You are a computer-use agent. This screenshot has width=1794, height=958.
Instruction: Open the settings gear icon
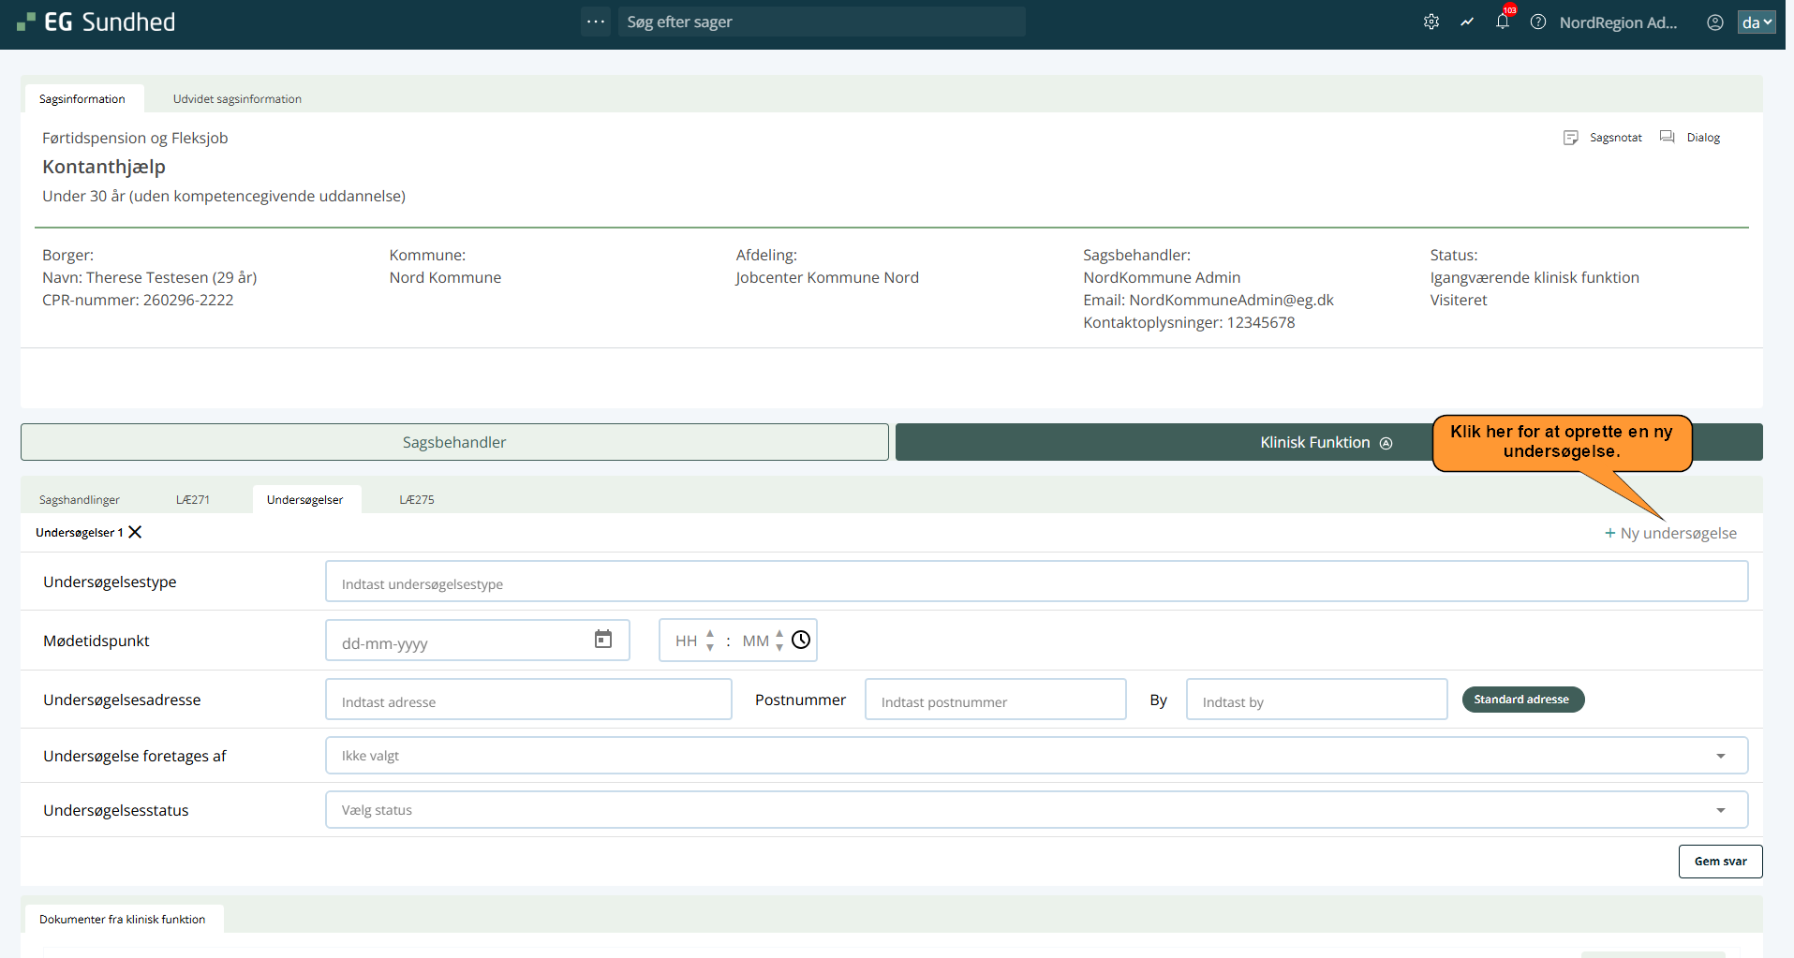[1431, 22]
